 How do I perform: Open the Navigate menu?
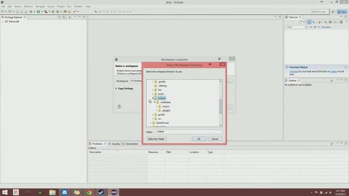(x=40, y=7)
